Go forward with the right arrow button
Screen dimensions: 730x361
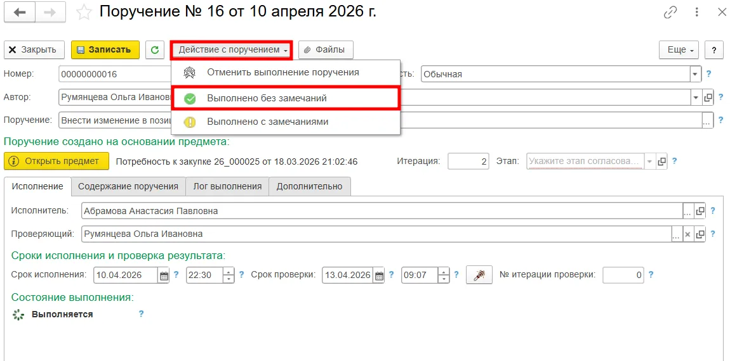50,13
